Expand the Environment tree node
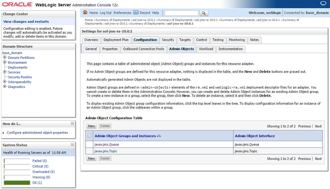 5,63
